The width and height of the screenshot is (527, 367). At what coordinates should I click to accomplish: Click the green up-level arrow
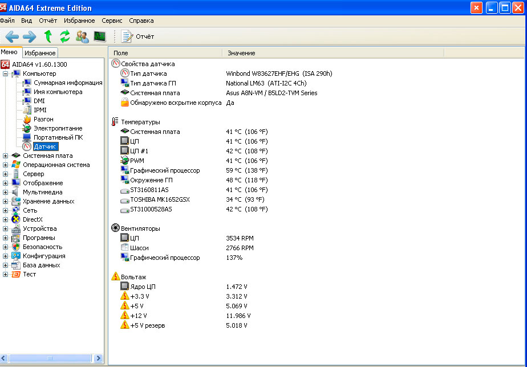point(48,36)
